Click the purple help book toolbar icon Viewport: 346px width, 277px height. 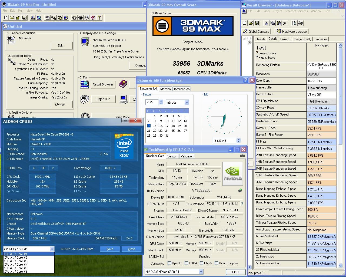pos(93,18)
